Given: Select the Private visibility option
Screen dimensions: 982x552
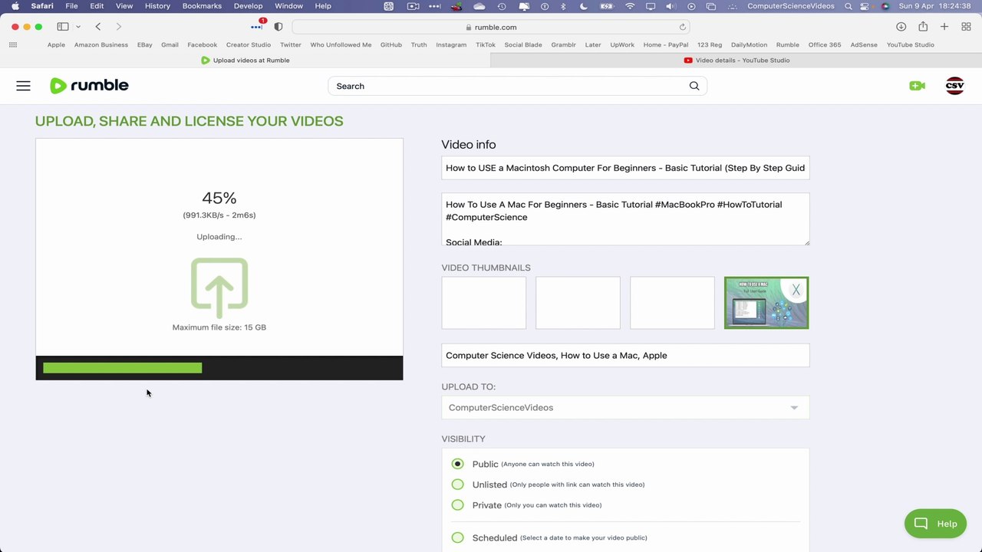Looking at the screenshot, I should coord(458,505).
